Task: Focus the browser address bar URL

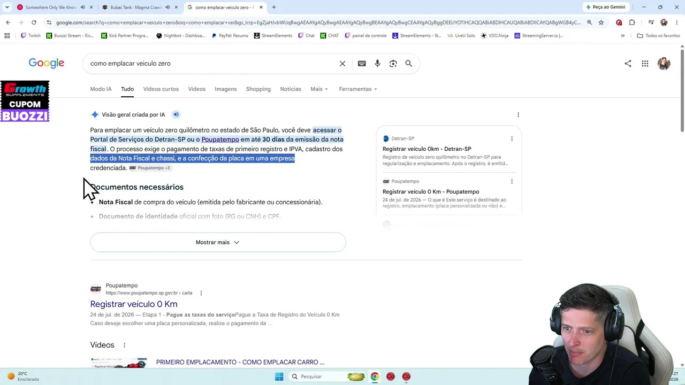Action: tap(318, 22)
